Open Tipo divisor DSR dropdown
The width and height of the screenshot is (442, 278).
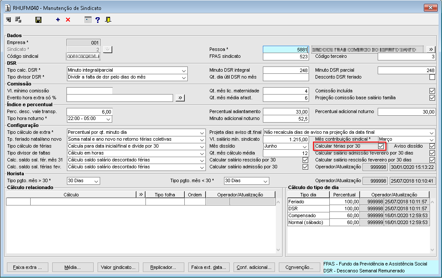(184, 77)
